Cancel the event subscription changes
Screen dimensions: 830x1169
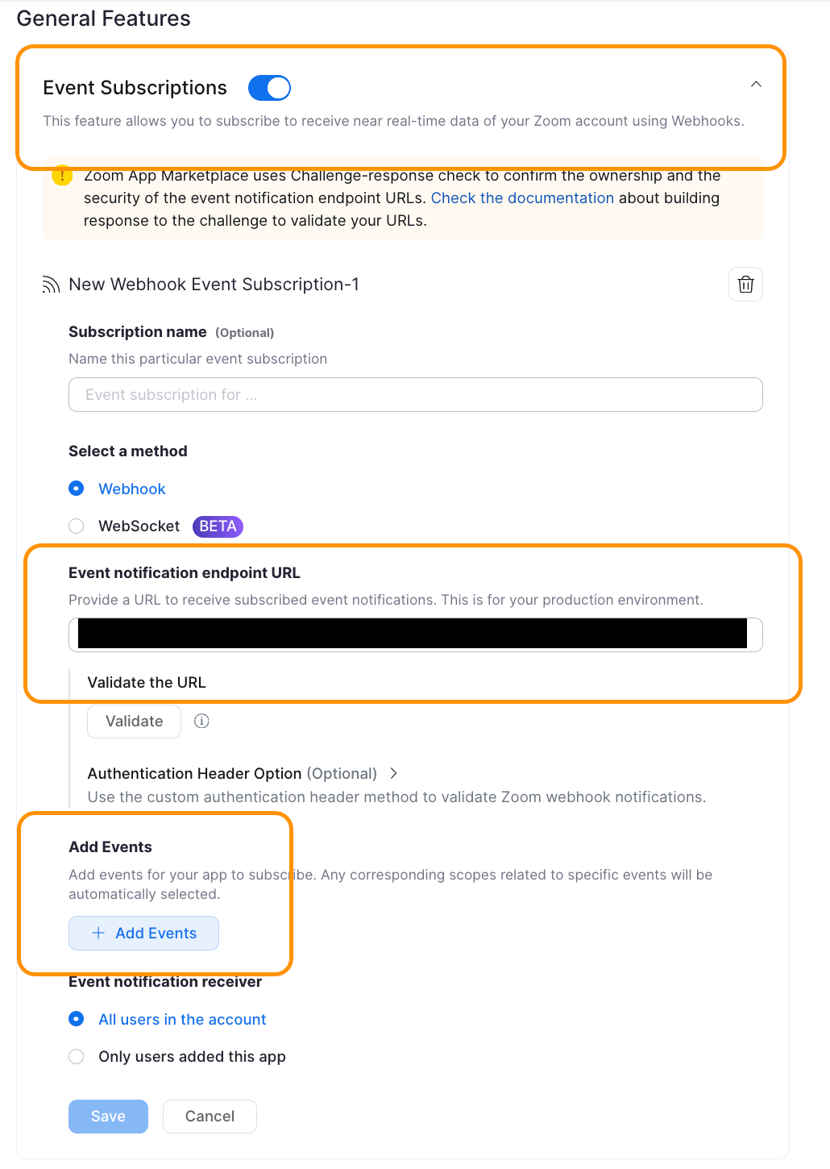[210, 1117]
